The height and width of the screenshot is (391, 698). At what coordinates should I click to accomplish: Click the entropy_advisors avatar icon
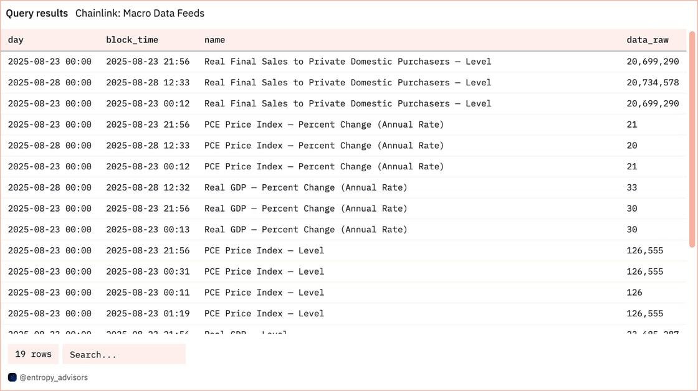pyautogui.click(x=12, y=377)
